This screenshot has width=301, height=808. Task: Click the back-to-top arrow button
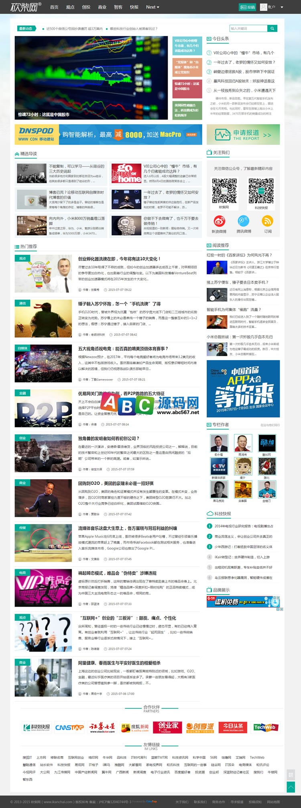(x=291, y=787)
